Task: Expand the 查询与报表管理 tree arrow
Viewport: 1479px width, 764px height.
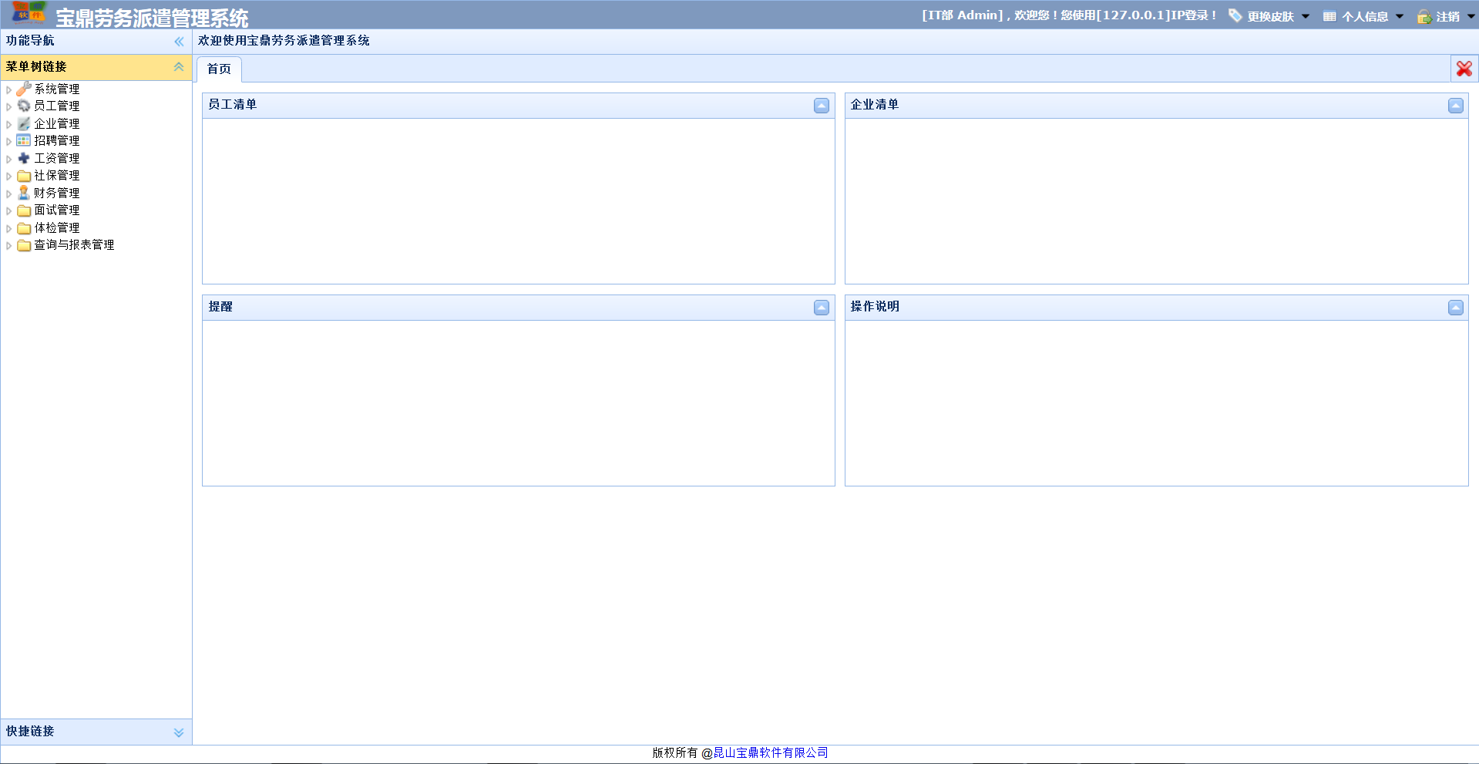Action: click(9, 246)
